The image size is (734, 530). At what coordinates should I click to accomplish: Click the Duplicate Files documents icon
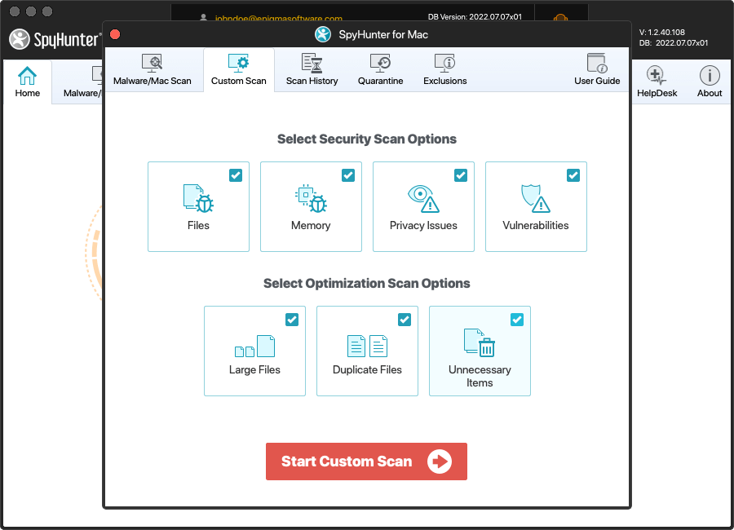click(367, 346)
